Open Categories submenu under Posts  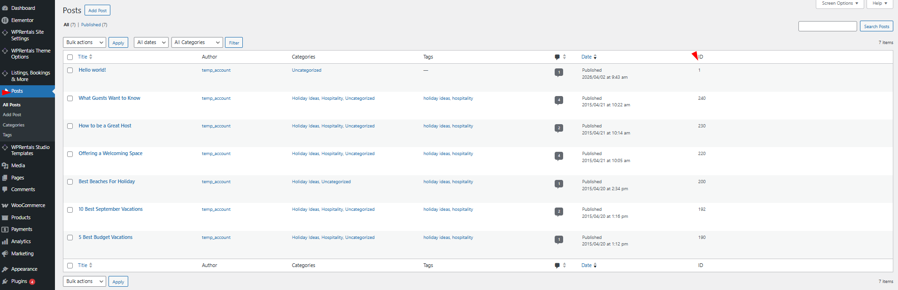(14, 125)
